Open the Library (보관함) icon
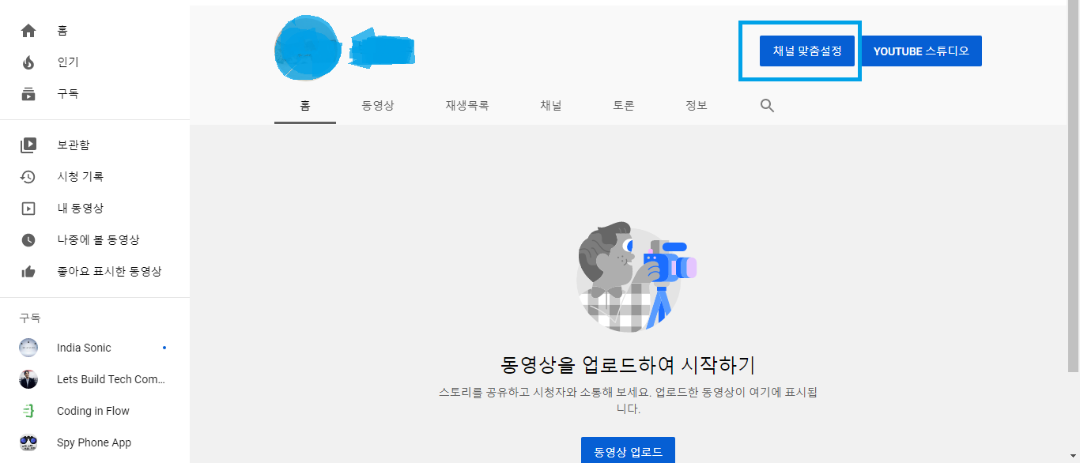The width and height of the screenshot is (1080, 463). (28, 145)
